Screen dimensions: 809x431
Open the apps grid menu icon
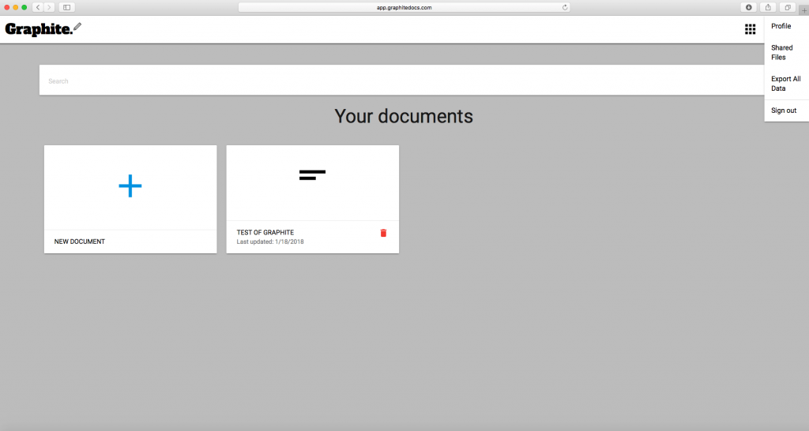tap(751, 29)
